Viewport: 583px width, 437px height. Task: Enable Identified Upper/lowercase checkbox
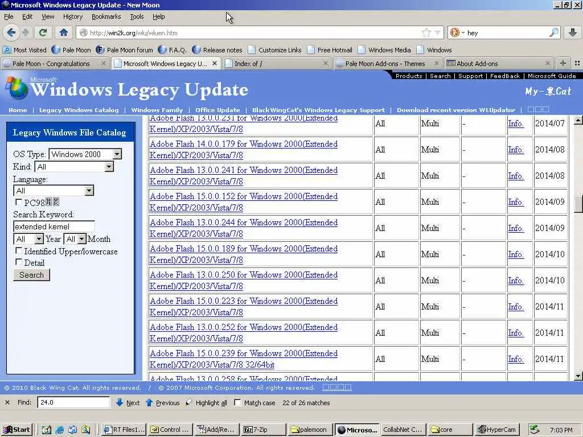coord(19,251)
